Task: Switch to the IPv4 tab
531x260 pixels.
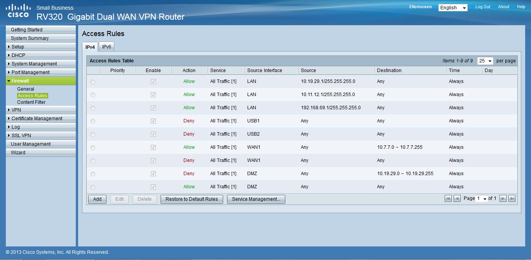Action: click(x=90, y=47)
